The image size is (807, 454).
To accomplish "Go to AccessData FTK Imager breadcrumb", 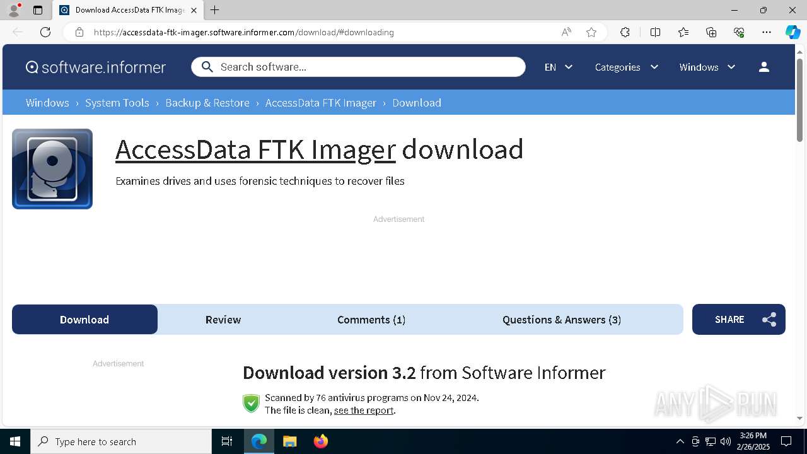I will pos(321,103).
